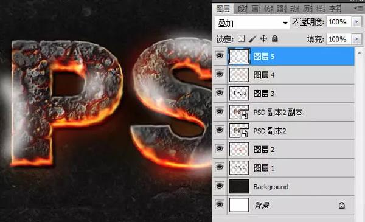
Task: Select the 图层 5 thumbnail
Action: pos(239,56)
